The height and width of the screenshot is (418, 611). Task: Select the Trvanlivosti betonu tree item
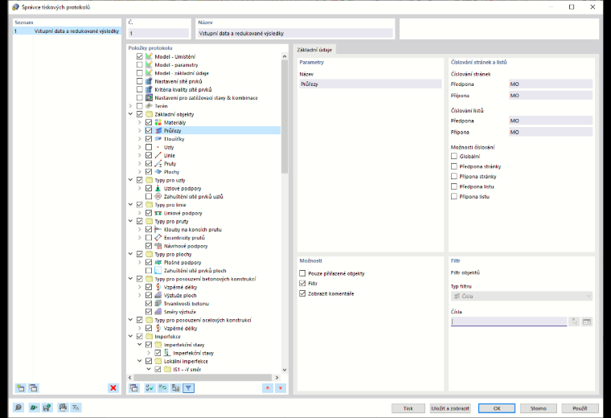click(187, 304)
